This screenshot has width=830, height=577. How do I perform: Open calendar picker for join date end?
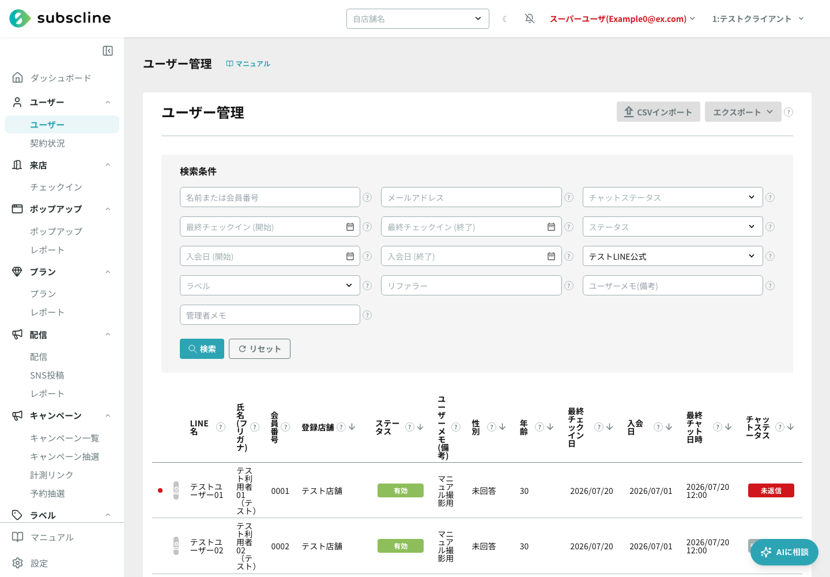(x=551, y=256)
